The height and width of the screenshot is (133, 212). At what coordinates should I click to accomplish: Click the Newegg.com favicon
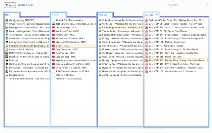(x=7, y=28)
